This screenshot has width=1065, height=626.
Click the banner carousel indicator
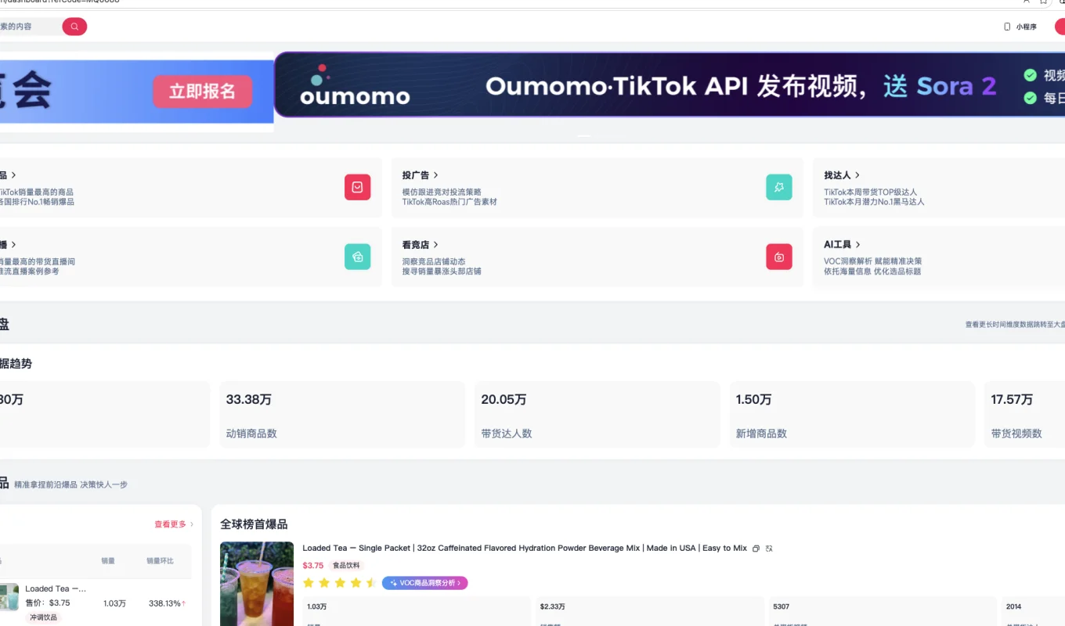(x=585, y=136)
